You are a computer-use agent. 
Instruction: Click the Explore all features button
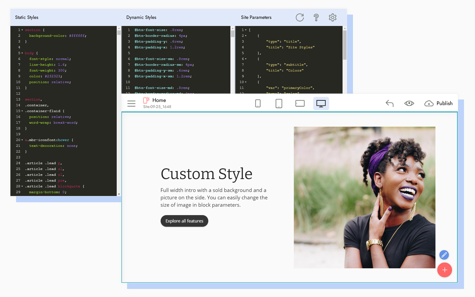[184, 221]
